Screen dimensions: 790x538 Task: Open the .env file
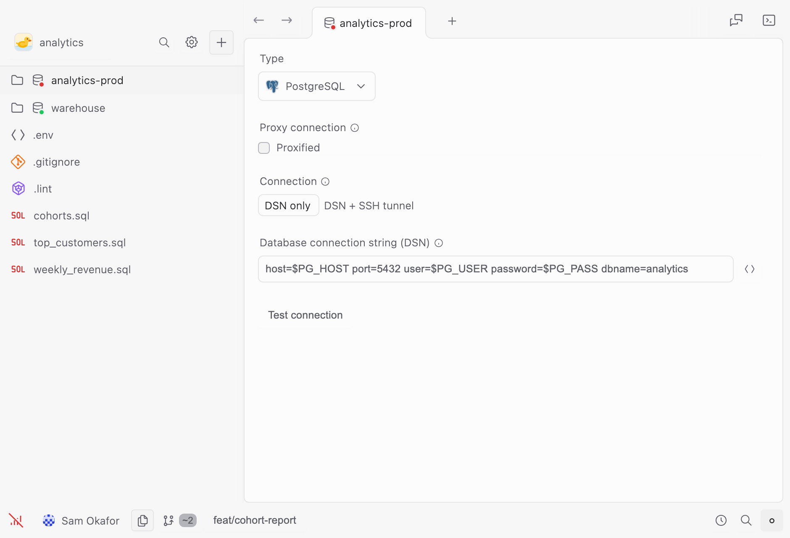click(x=122, y=135)
